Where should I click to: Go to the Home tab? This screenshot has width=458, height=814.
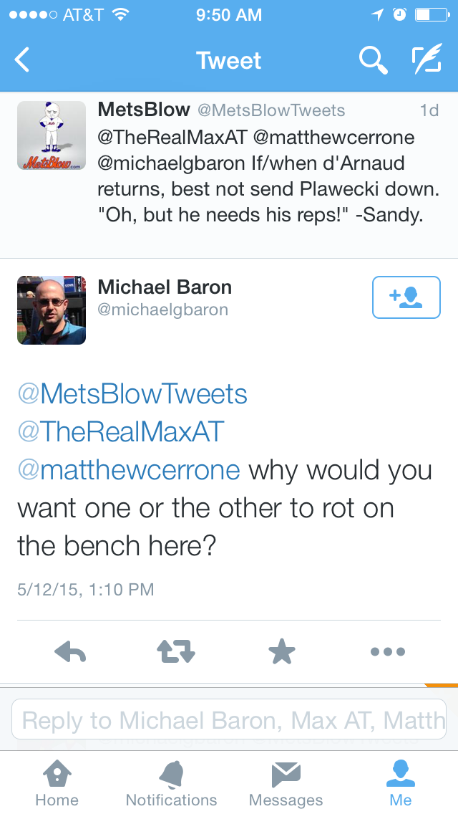coord(57,784)
